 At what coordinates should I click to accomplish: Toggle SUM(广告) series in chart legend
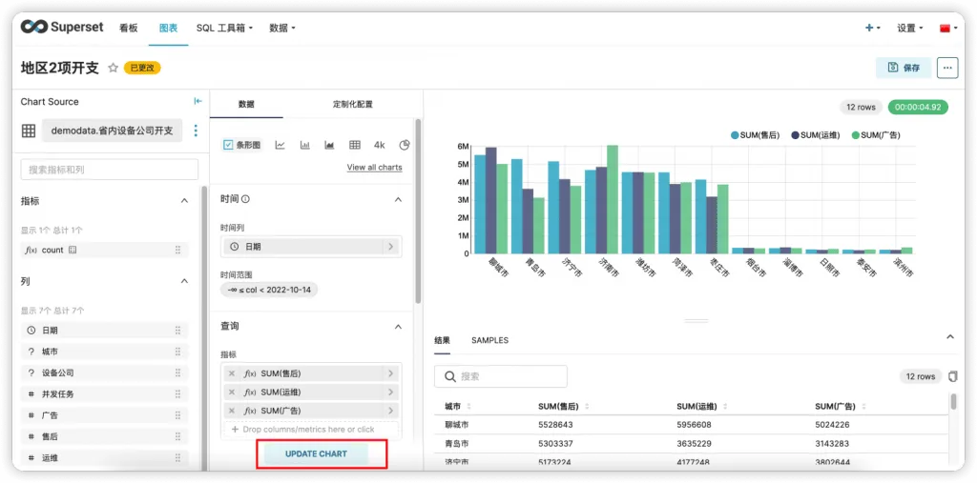tap(876, 135)
